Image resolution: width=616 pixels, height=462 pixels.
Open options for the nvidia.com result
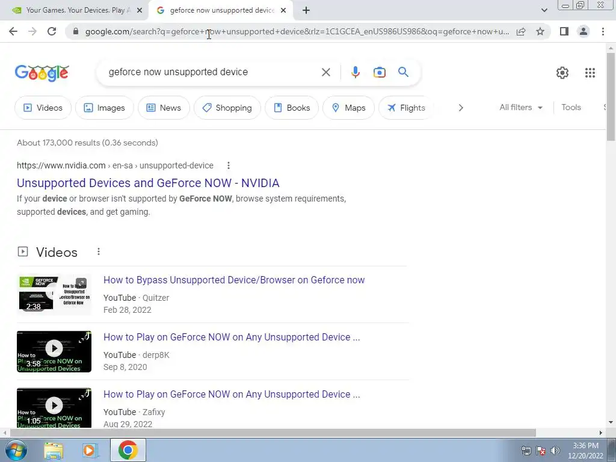click(228, 166)
